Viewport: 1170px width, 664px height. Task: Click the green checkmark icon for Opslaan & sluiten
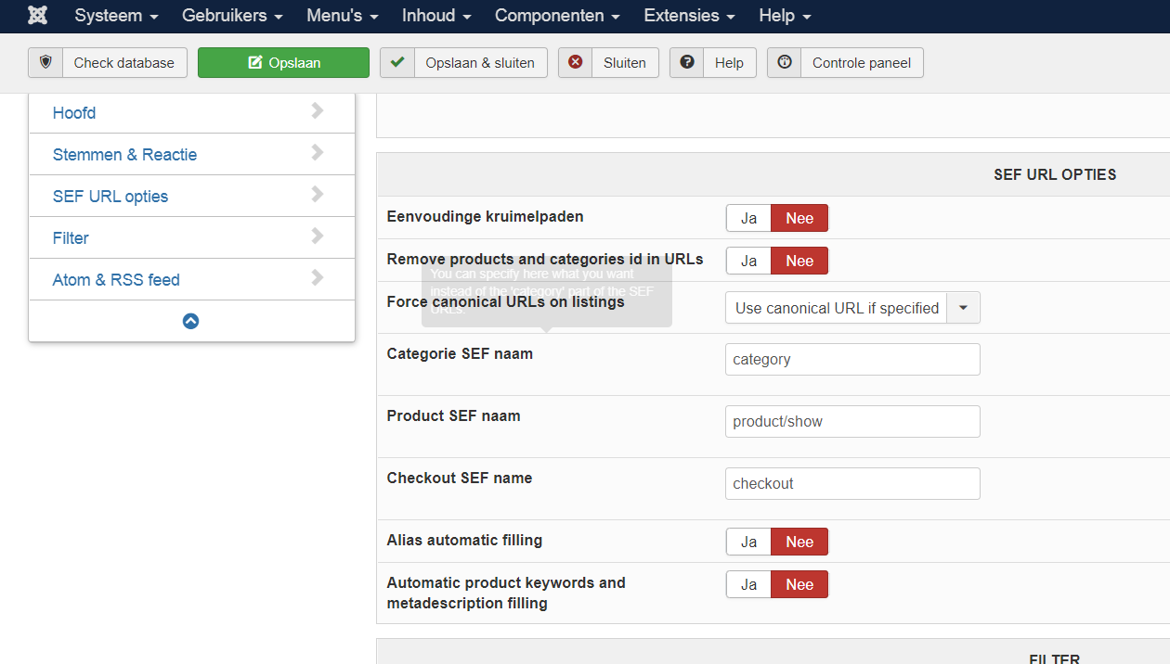tap(397, 63)
